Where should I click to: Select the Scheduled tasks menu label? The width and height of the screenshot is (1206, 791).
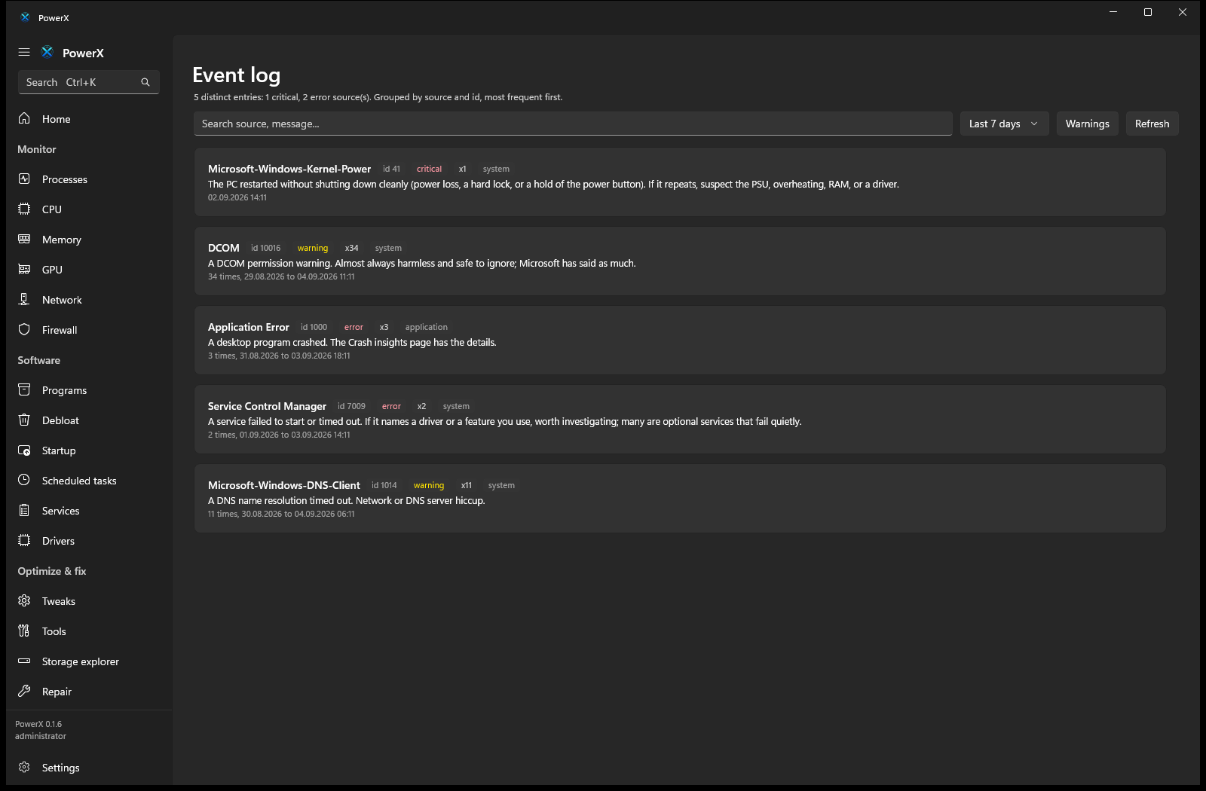[x=79, y=481]
